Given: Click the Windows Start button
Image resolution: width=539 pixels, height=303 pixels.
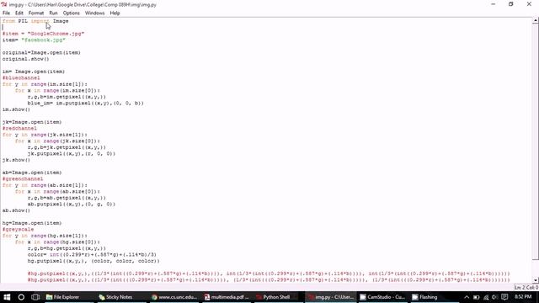Looking at the screenshot, I should point(7,297).
